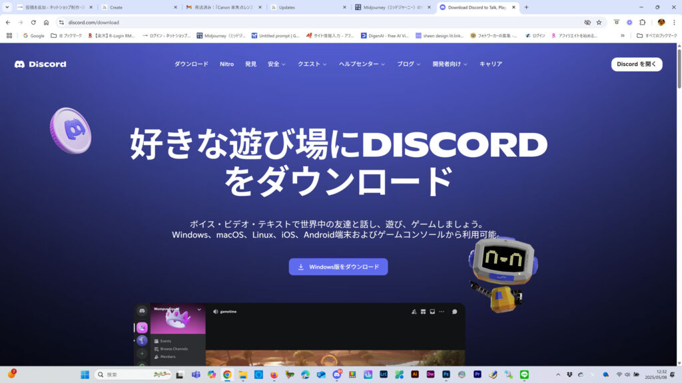The width and height of the screenshot is (682, 383).
Task: Switch to the Create browser tab
Action: pos(140,7)
